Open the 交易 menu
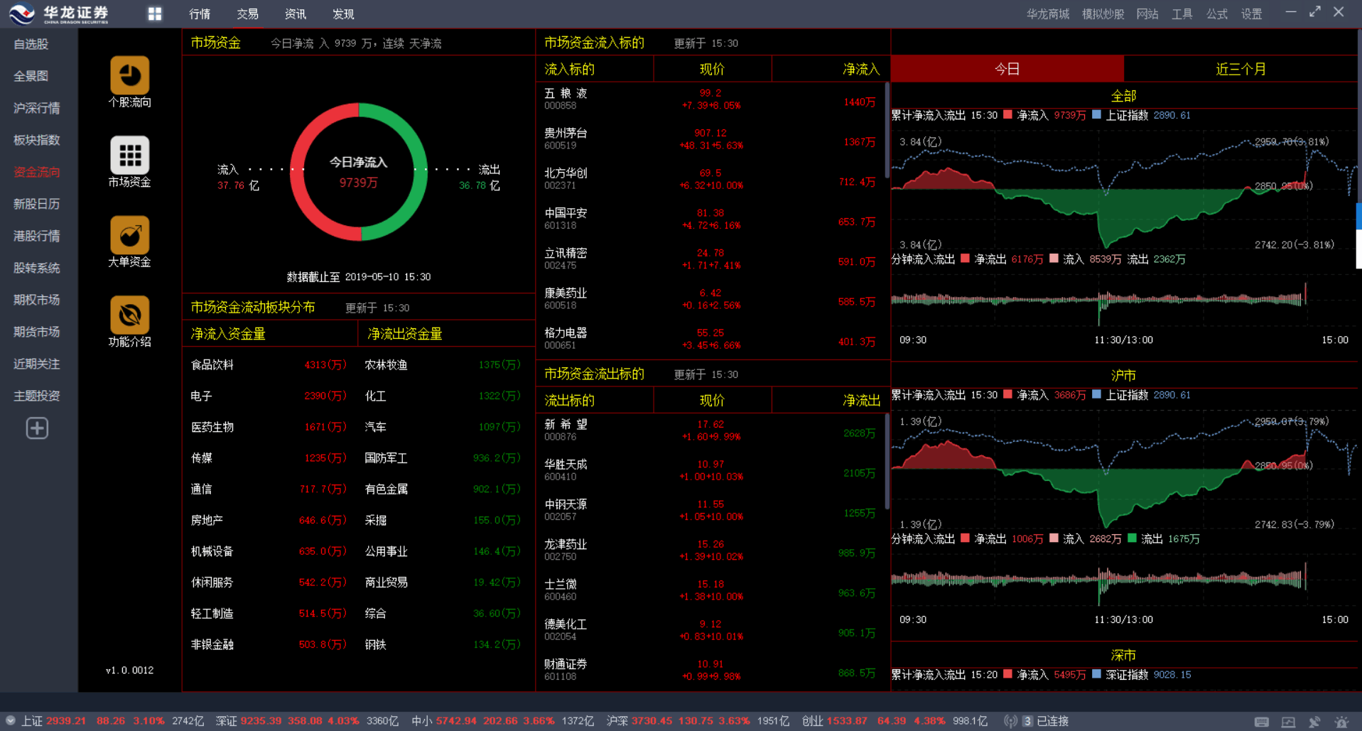Screen dimensions: 1362x731 coord(247,13)
